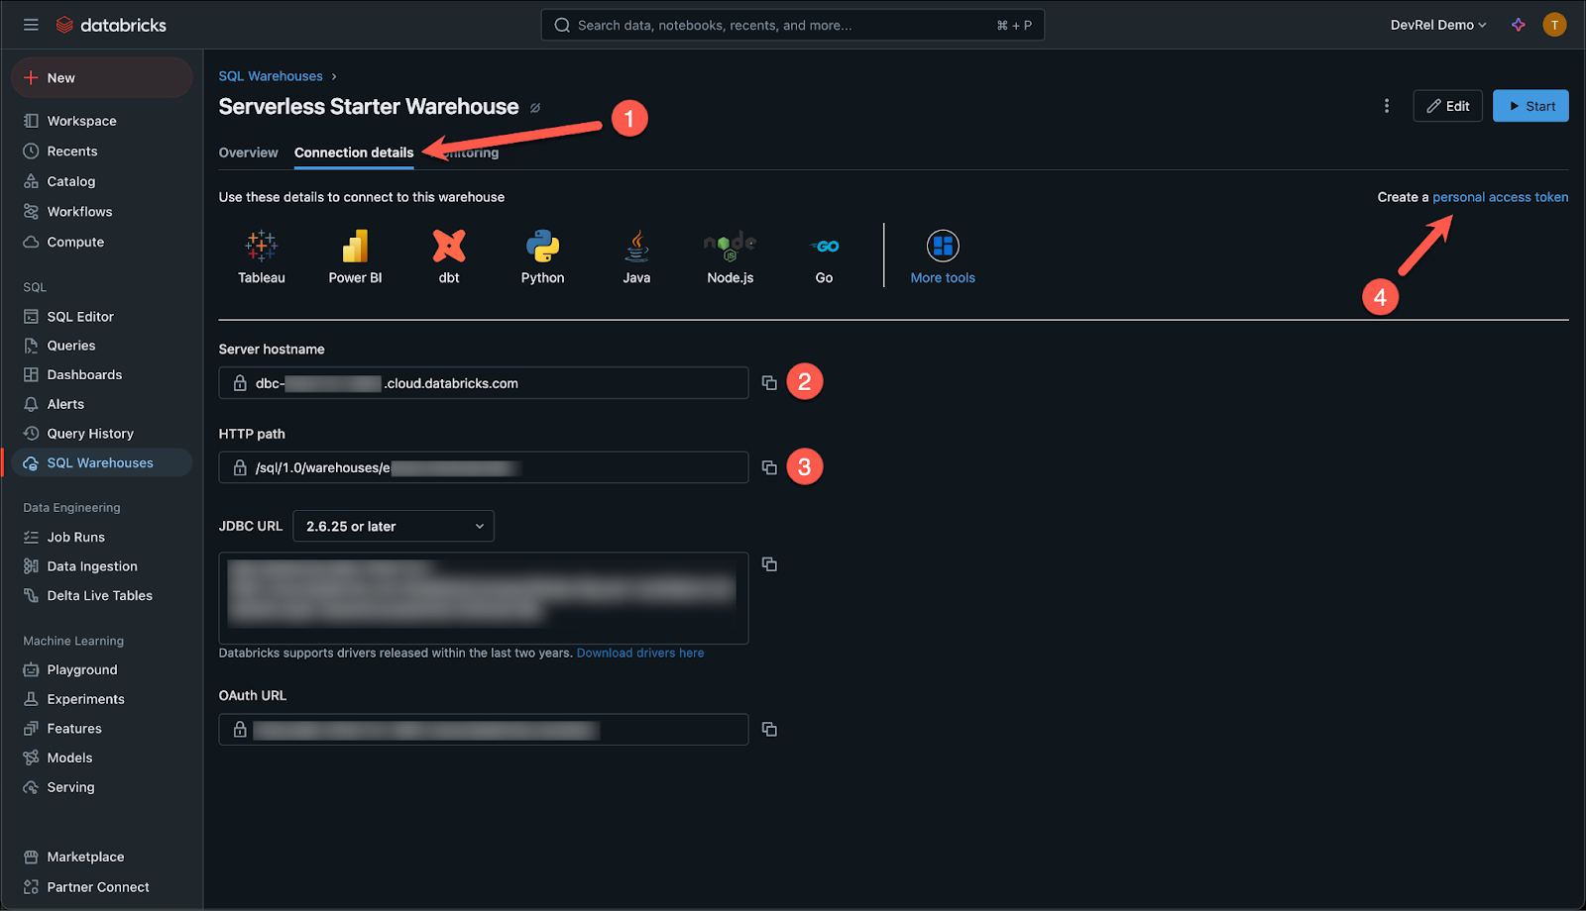The width and height of the screenshot is (1586, 911).
Task: Open More tools connection options
Action: tap(943, 255)
